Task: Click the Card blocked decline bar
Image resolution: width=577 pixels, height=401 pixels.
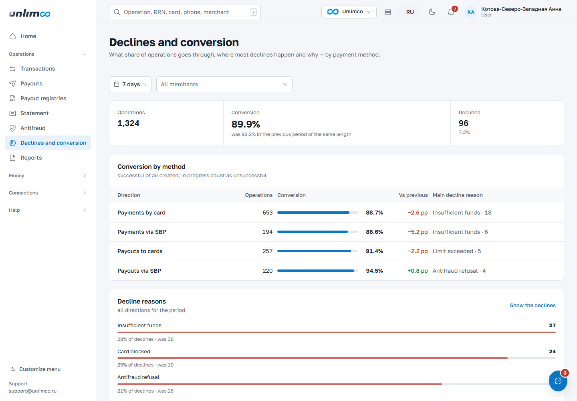Action: pyautogui.click(x=337, y=358)
